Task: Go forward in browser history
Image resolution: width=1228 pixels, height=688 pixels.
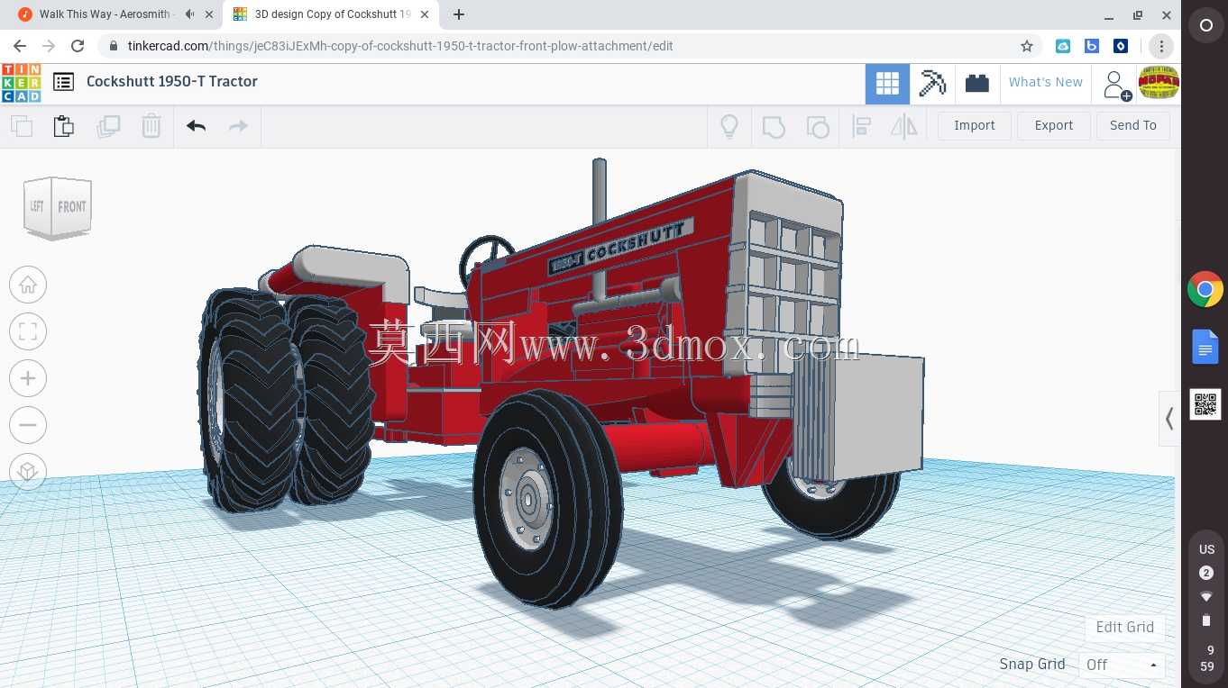Action: (x=49, y=46)
